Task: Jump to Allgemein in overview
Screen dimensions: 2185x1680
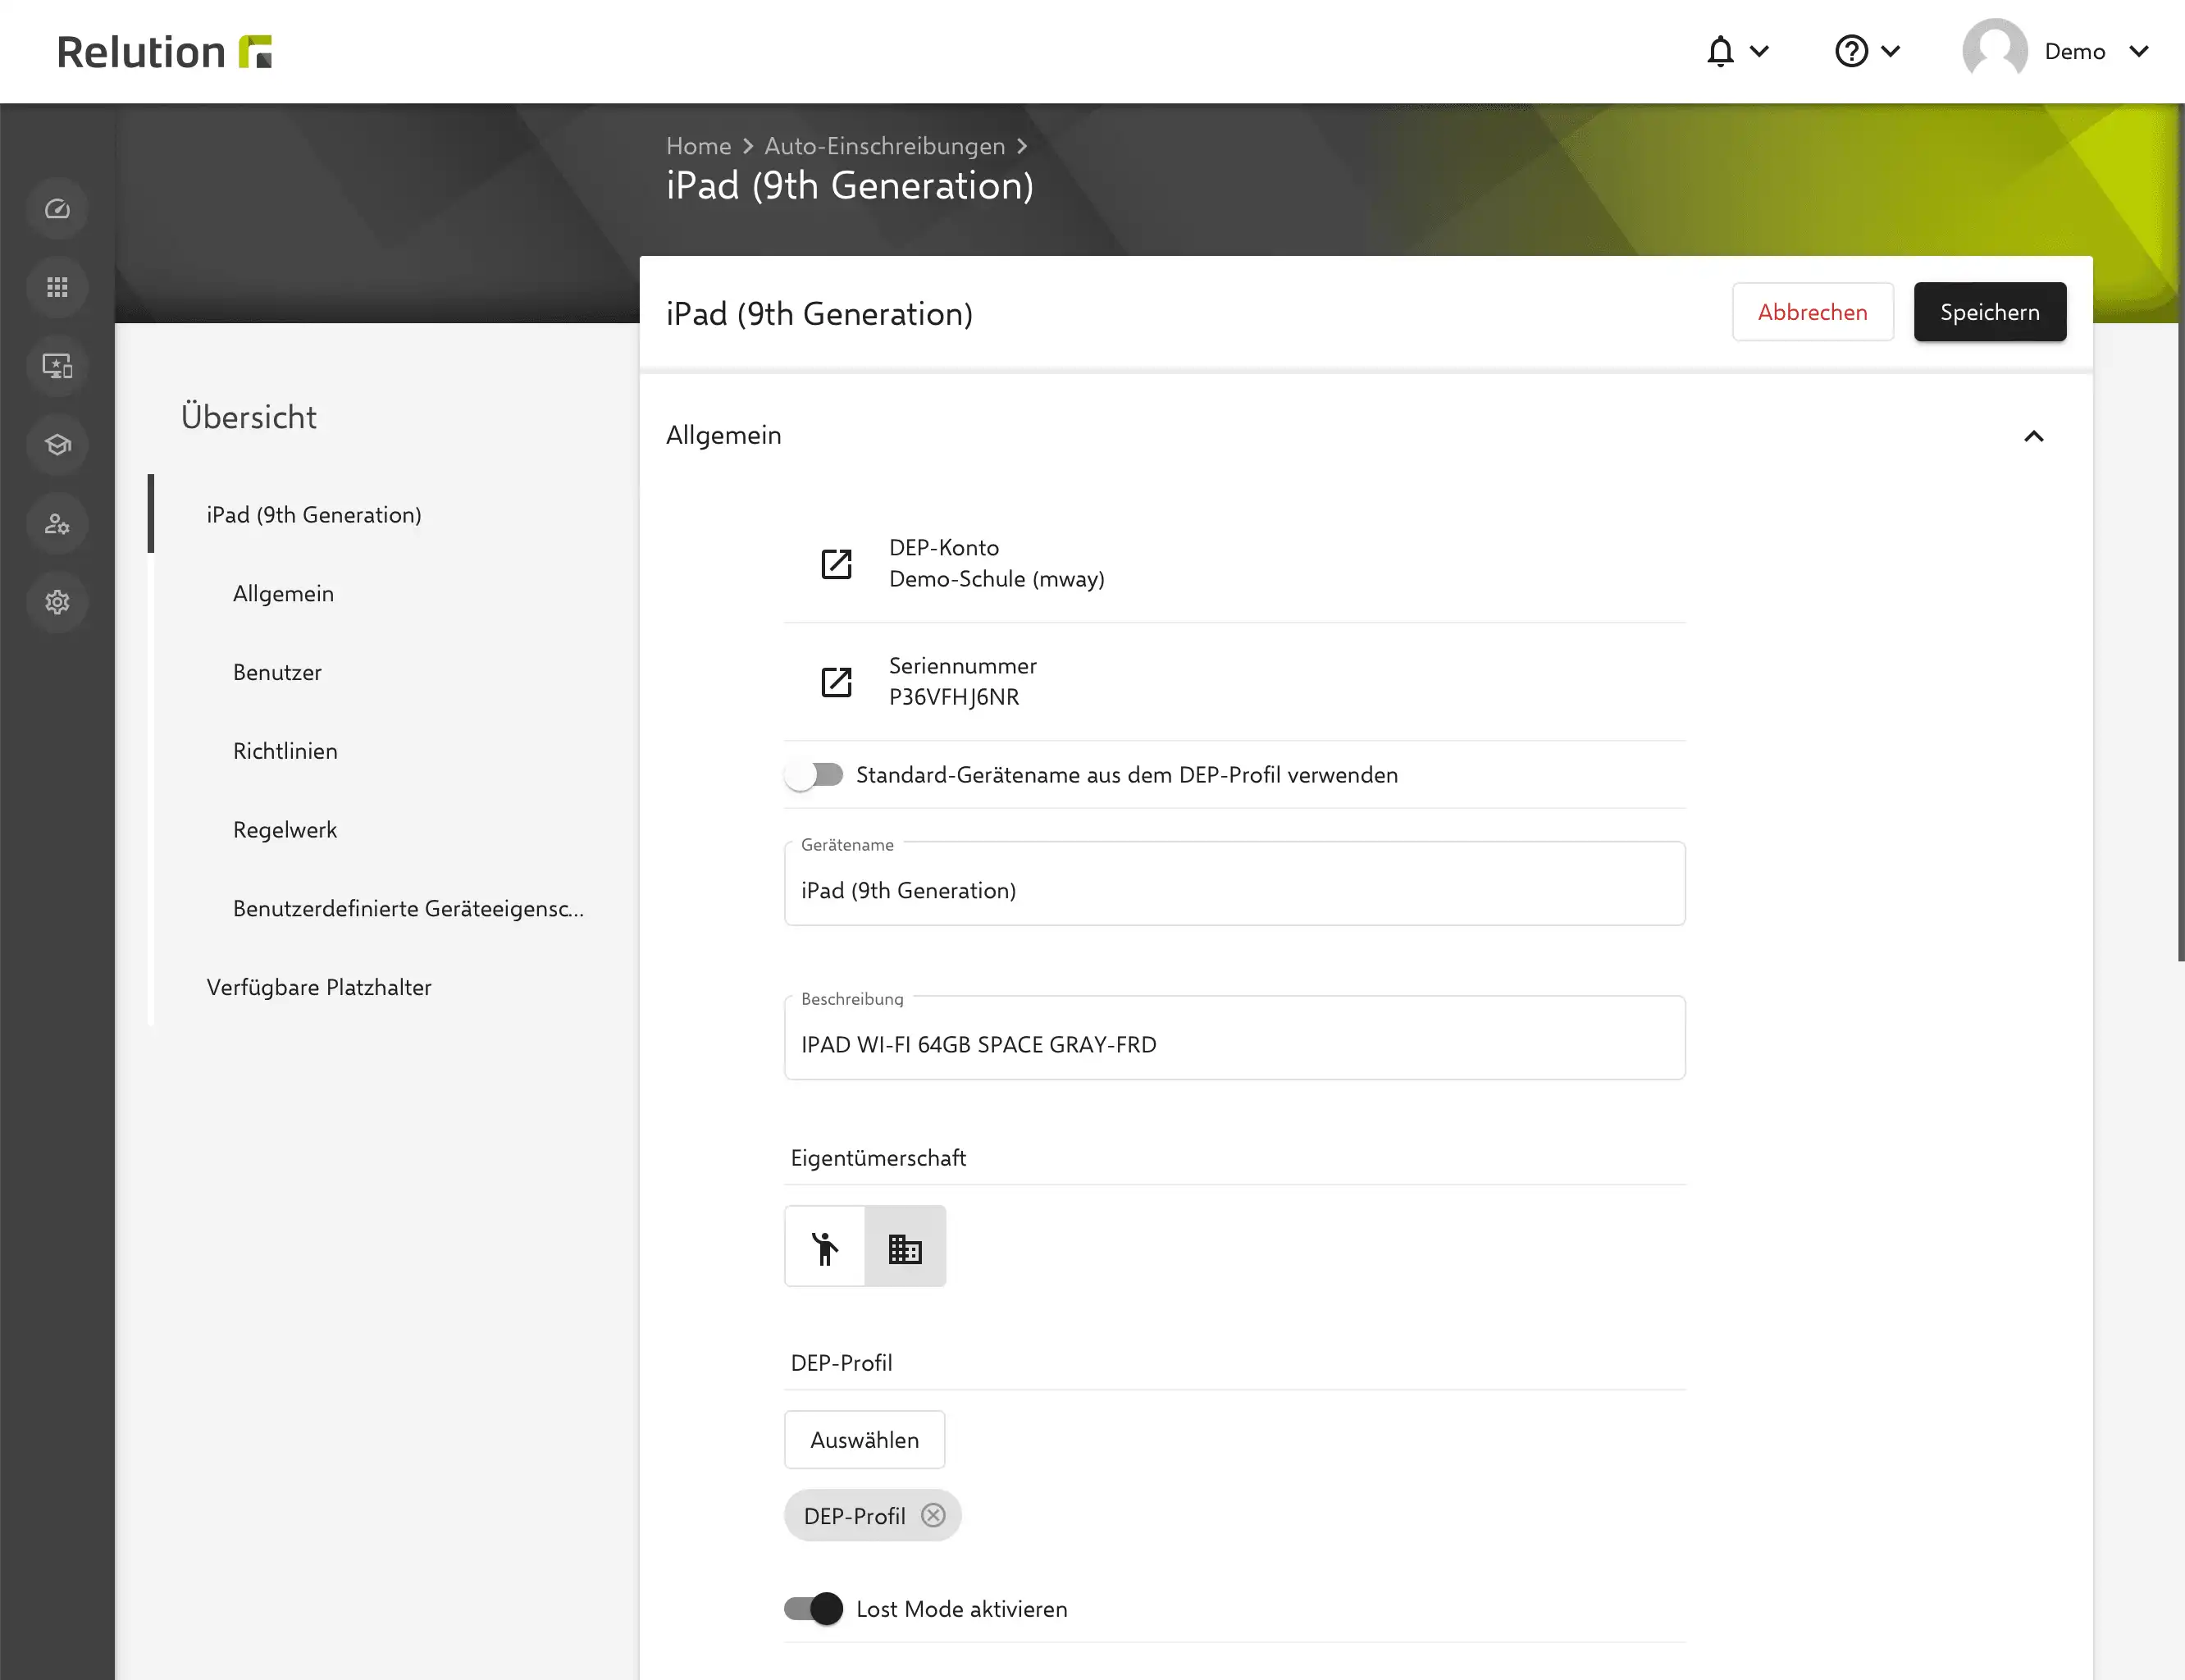Action: click(283, 594)
